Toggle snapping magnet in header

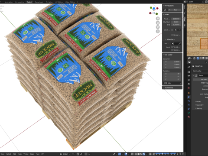[x=78, y=154]
